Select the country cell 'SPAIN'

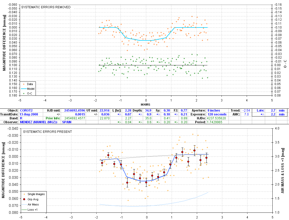coord(66,122)
